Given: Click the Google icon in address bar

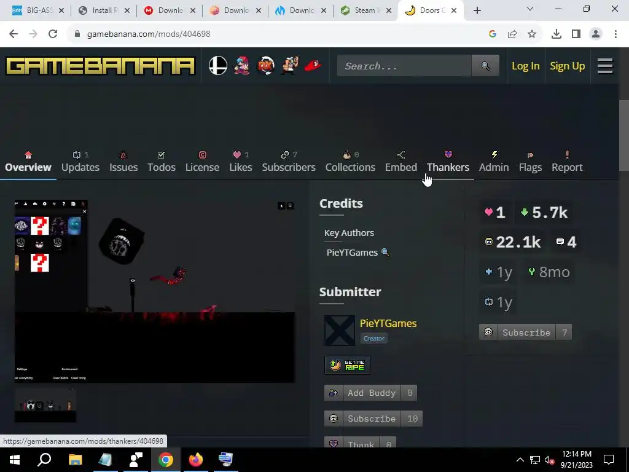Looking at the screenshot, I should (x=493, y=34).
